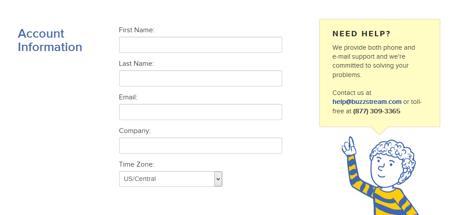This screenshot has width=458, height=215.
Task: Click the Time Zone dropdown arrow button
Action: pos(218,179)
